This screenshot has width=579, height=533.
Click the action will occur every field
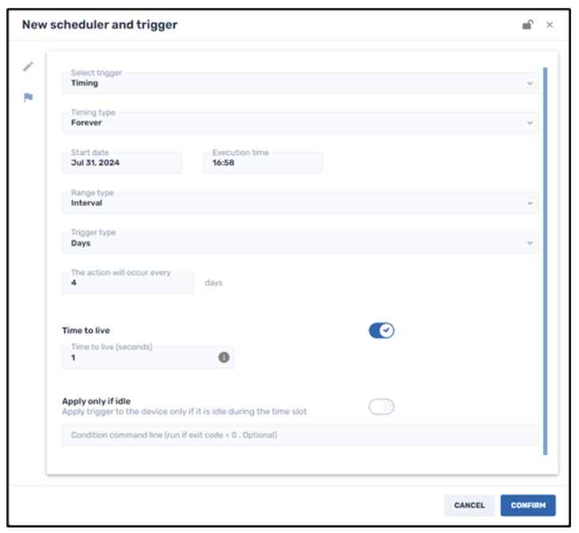pyautogui.click(x=128, y=283)
